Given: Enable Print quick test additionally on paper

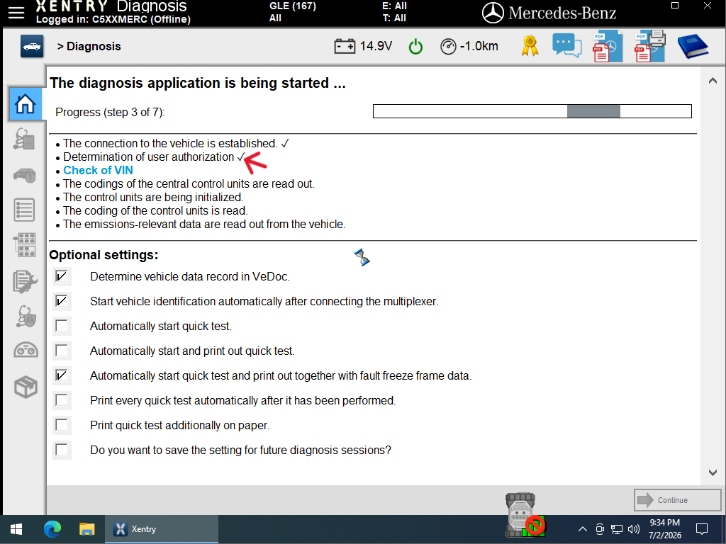Looking at the screenshot, I should tap(62, 425).
